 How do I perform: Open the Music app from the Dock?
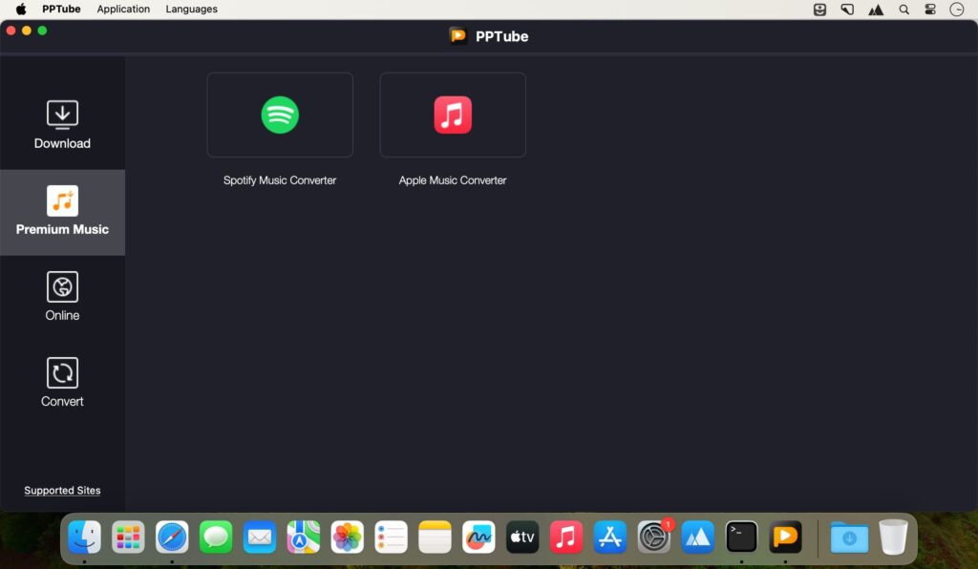pyautogui.click(x=565, y=537)
